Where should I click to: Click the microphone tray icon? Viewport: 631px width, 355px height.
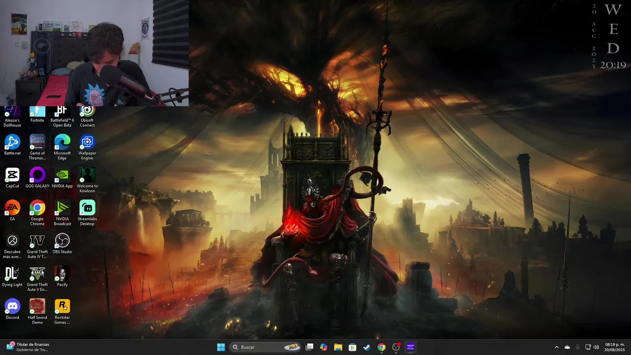(x=578, y=347)
